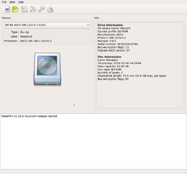This screenshot has width=187, height=174.
Task: Expand the source drive dropdown
Action: coord(47,25)
